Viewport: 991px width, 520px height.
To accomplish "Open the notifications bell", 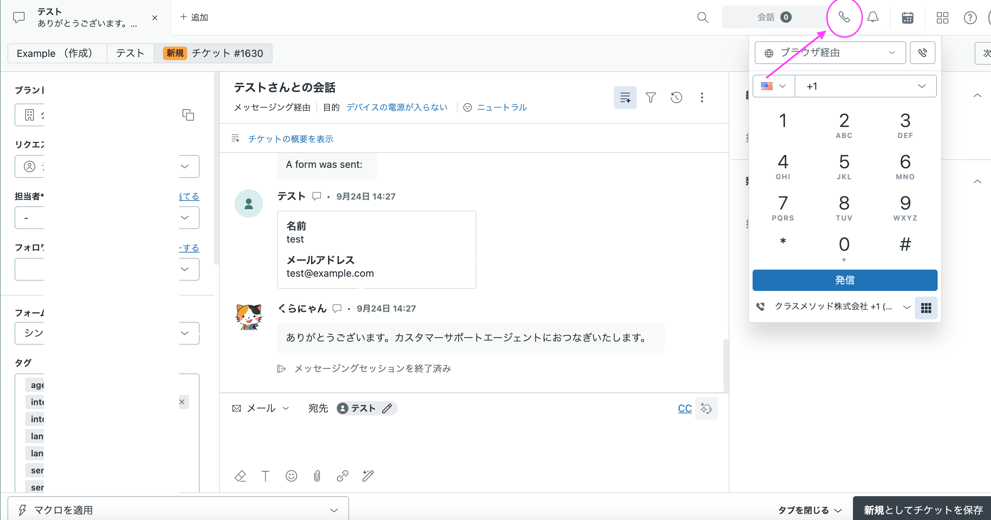I will [873, 17].
